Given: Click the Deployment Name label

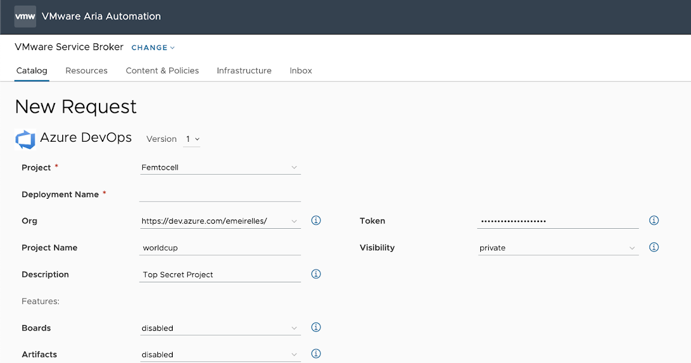Looking at the screenshot, I should (x=60, y=195).
